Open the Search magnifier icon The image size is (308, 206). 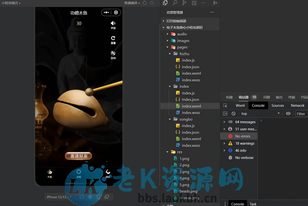175,3
